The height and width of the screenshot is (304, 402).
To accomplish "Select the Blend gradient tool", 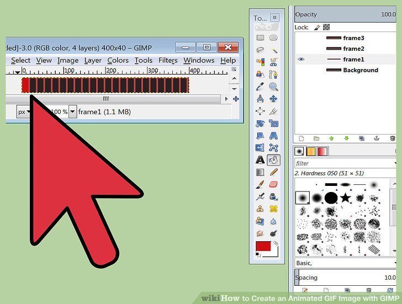I will tap(260, 172).
